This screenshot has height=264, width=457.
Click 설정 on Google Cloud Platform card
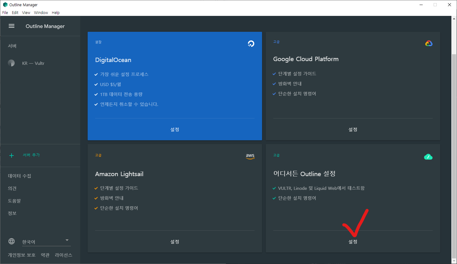click(x=353, y=129)
